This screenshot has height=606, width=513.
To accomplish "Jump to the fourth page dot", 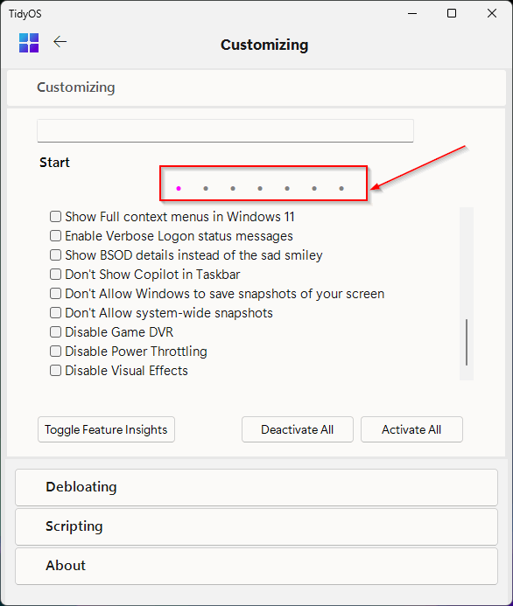I will 260,189.
